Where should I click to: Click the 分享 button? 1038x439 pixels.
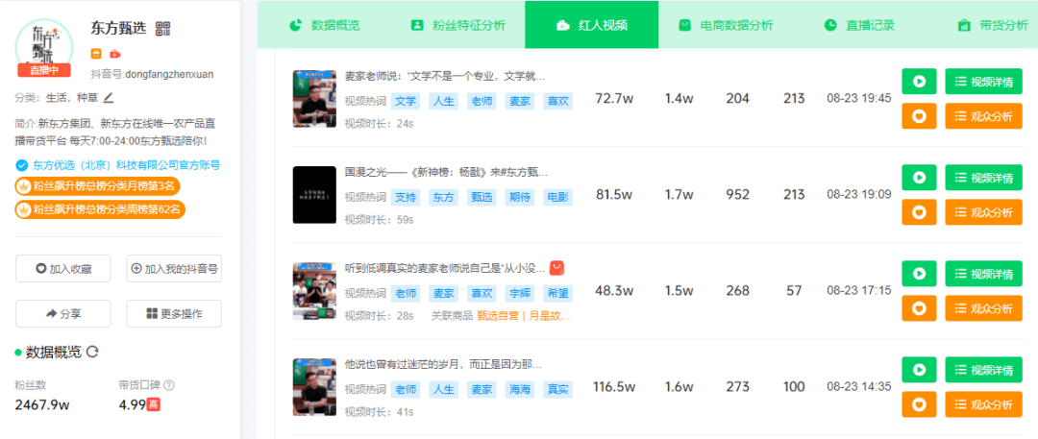[62, 313]
